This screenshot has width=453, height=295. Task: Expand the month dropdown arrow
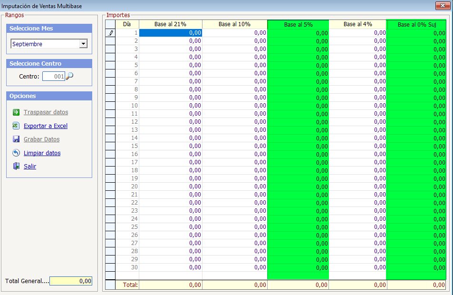point(83,44)
